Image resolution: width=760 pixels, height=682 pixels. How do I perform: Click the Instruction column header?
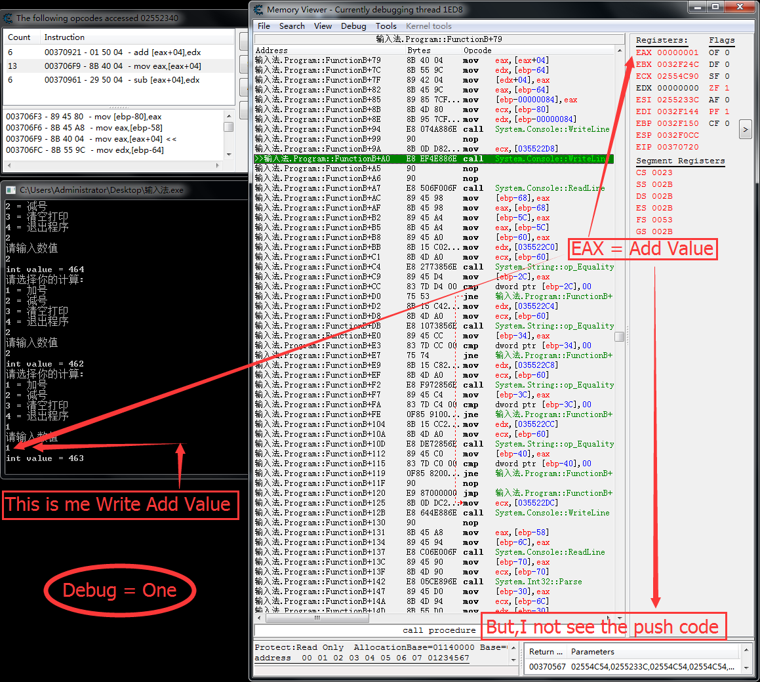pyautogui.click(x=64, y=37)
